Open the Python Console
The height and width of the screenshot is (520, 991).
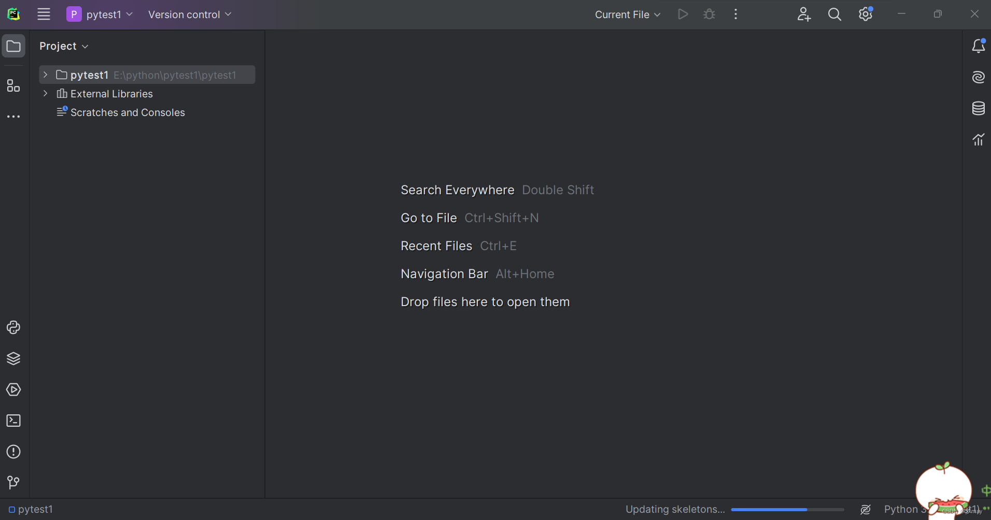[13, 327]
